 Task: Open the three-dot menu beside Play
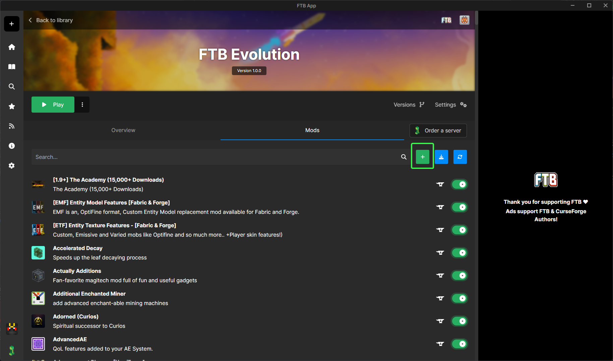point(82,105)
